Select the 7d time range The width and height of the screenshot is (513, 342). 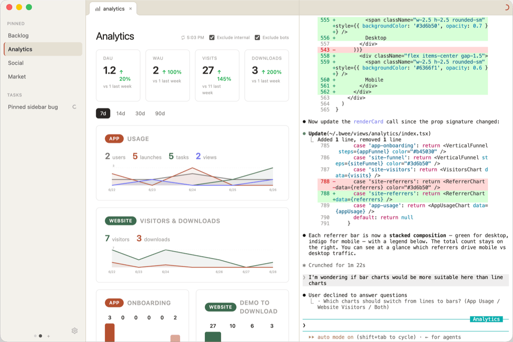click(x=103, y=113)
